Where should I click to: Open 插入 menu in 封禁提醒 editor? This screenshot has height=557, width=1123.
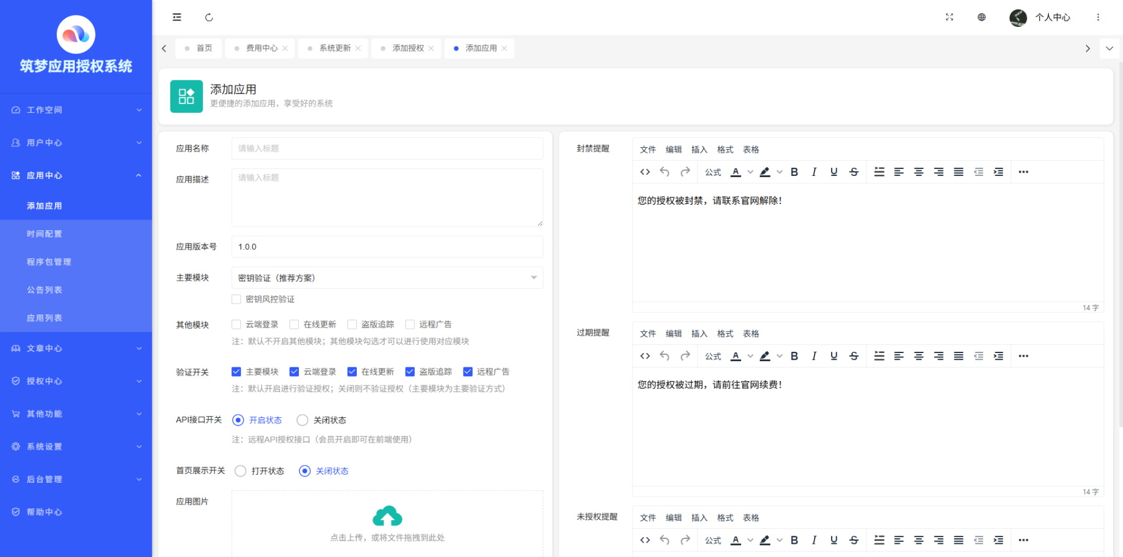699,150
